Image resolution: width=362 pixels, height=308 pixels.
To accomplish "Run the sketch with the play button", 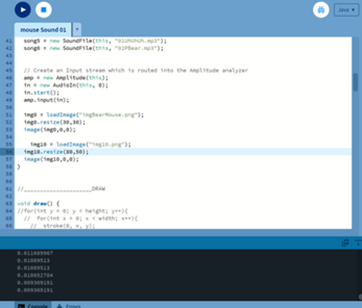I will pyautogui.click(x=23, y=10).
